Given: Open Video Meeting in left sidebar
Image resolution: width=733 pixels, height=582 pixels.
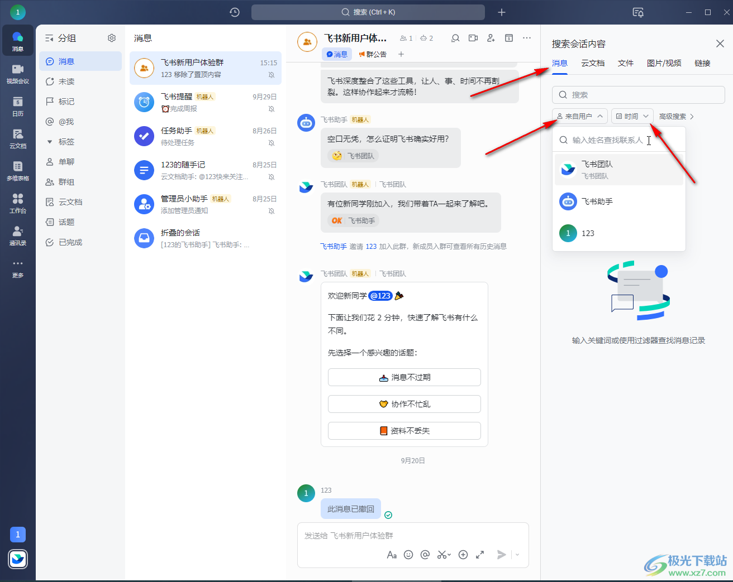Looking at the screenshot, I should coord(18,73).
